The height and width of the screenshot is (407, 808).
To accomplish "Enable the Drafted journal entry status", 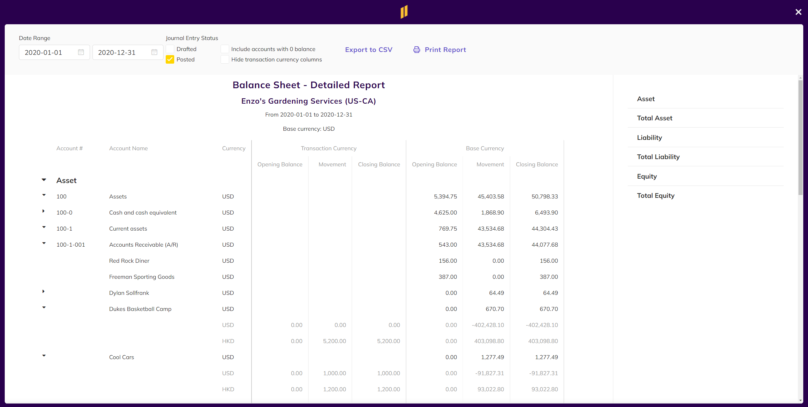I will click(x=170, y=49).
